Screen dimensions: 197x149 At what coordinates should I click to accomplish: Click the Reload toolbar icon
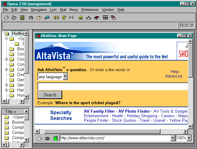tap(64, 18)
